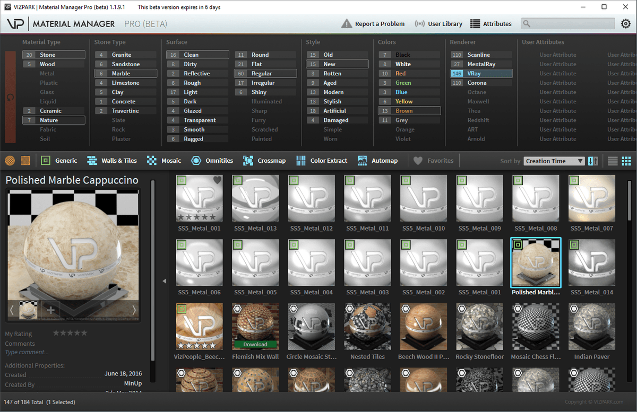Open the Creation Time sort dropdown

(x=554, y=161)
